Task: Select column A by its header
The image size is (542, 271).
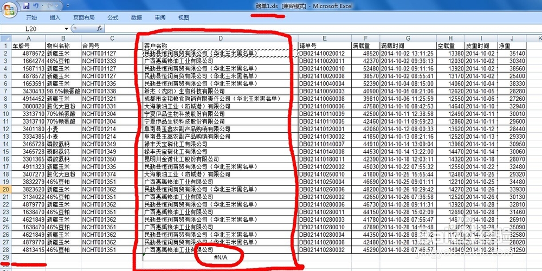Action: click(x=28, y=38)
